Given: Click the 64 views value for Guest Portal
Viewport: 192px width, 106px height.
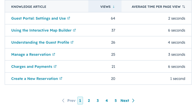Looking at the screenshot, I should [x=113, y=18].
